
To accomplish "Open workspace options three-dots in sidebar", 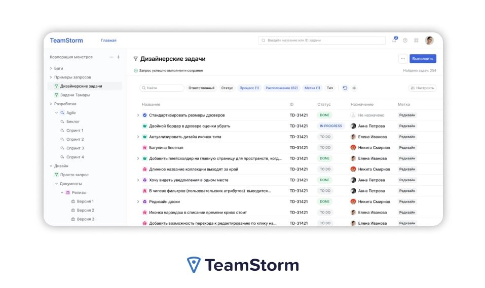I will [x=111, y=57].
